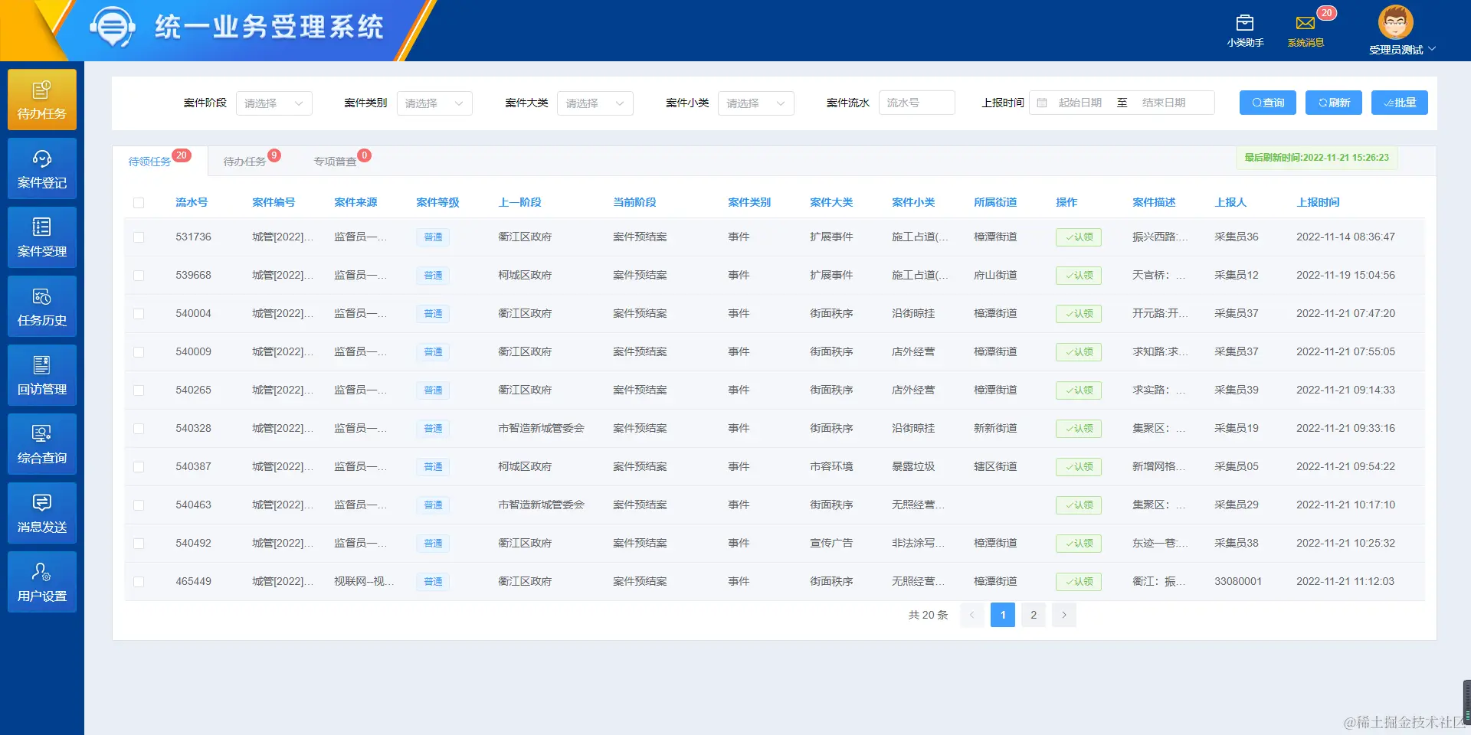Click 宣传广告 category cell

831,544
